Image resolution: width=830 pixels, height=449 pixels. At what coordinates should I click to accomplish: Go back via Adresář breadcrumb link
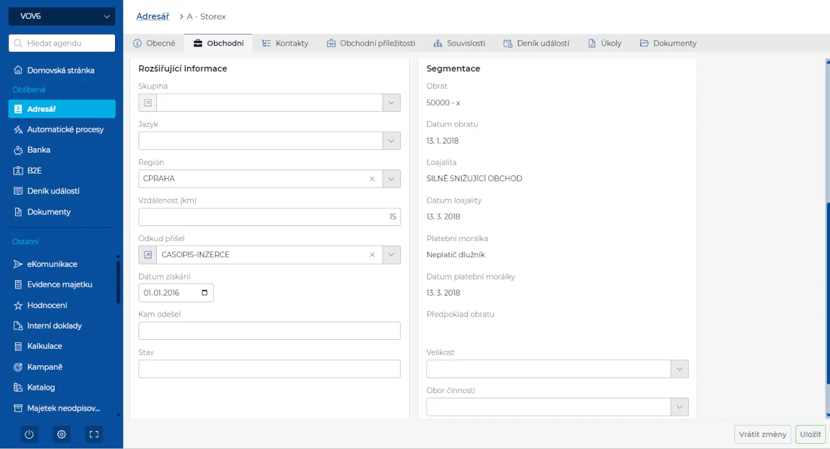point(153,16)
